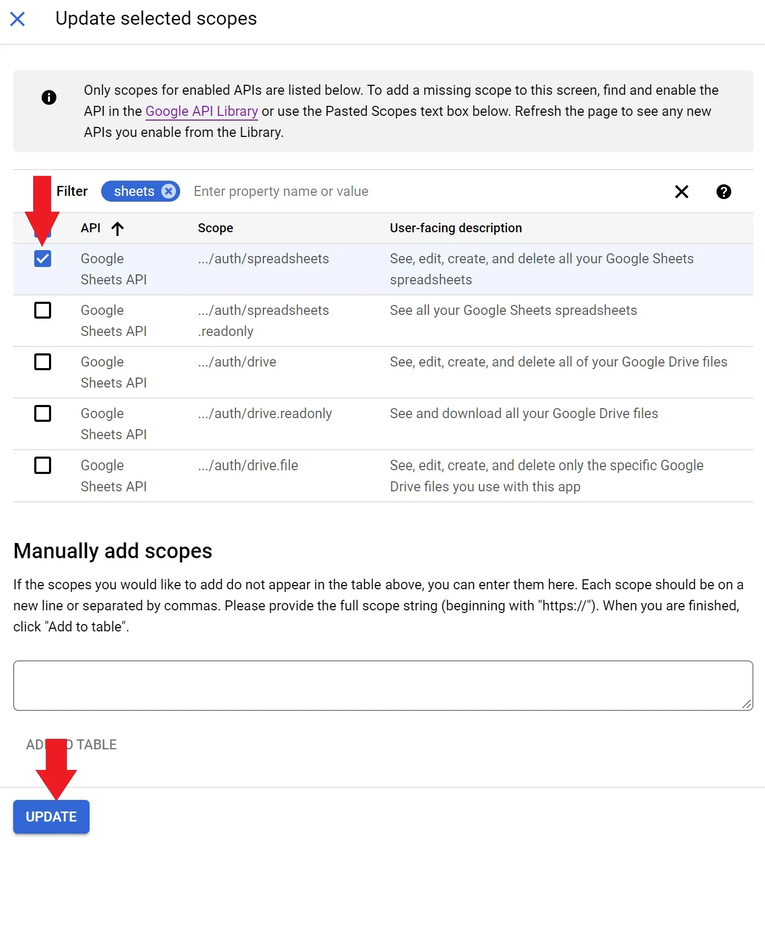Screen dimensions: 765x930
Task: Tick the drive.file scope checkbox
Action: click(43, 465)
